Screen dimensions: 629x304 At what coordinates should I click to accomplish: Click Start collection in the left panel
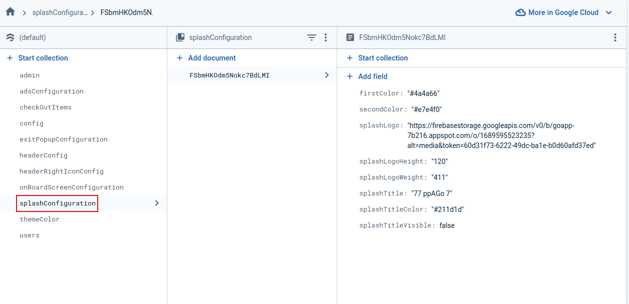[43, 58]
